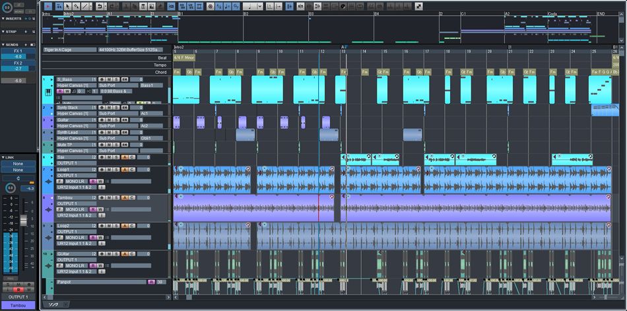Adjust the FX 1 send level showing -6.0
627x311 pixels.
(18, 57)
